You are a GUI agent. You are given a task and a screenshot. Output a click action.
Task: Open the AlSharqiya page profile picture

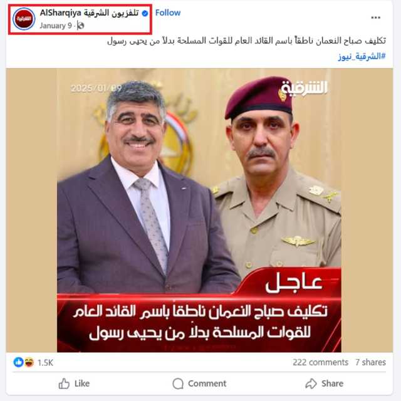point(24,19)
